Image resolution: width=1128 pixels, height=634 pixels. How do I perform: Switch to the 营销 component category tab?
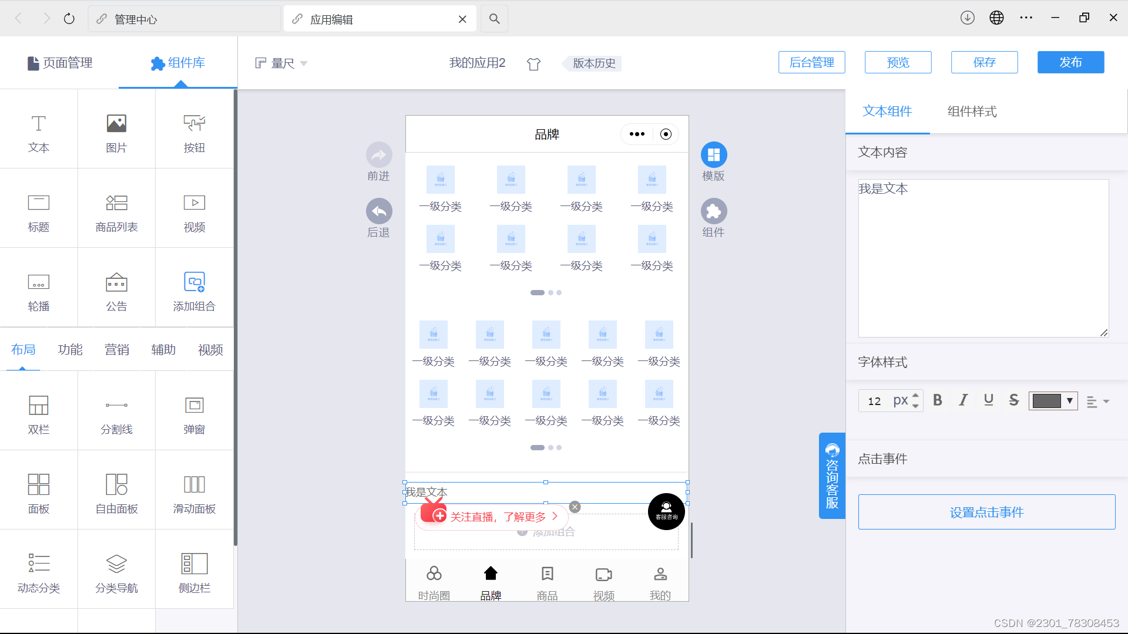pos(117,350)
